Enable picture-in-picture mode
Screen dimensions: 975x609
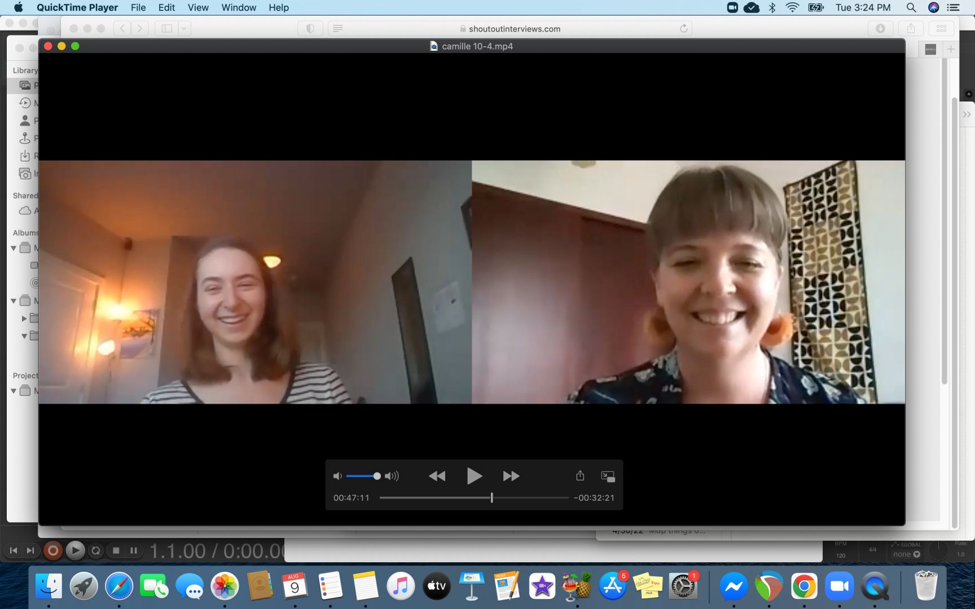[608, 476]
